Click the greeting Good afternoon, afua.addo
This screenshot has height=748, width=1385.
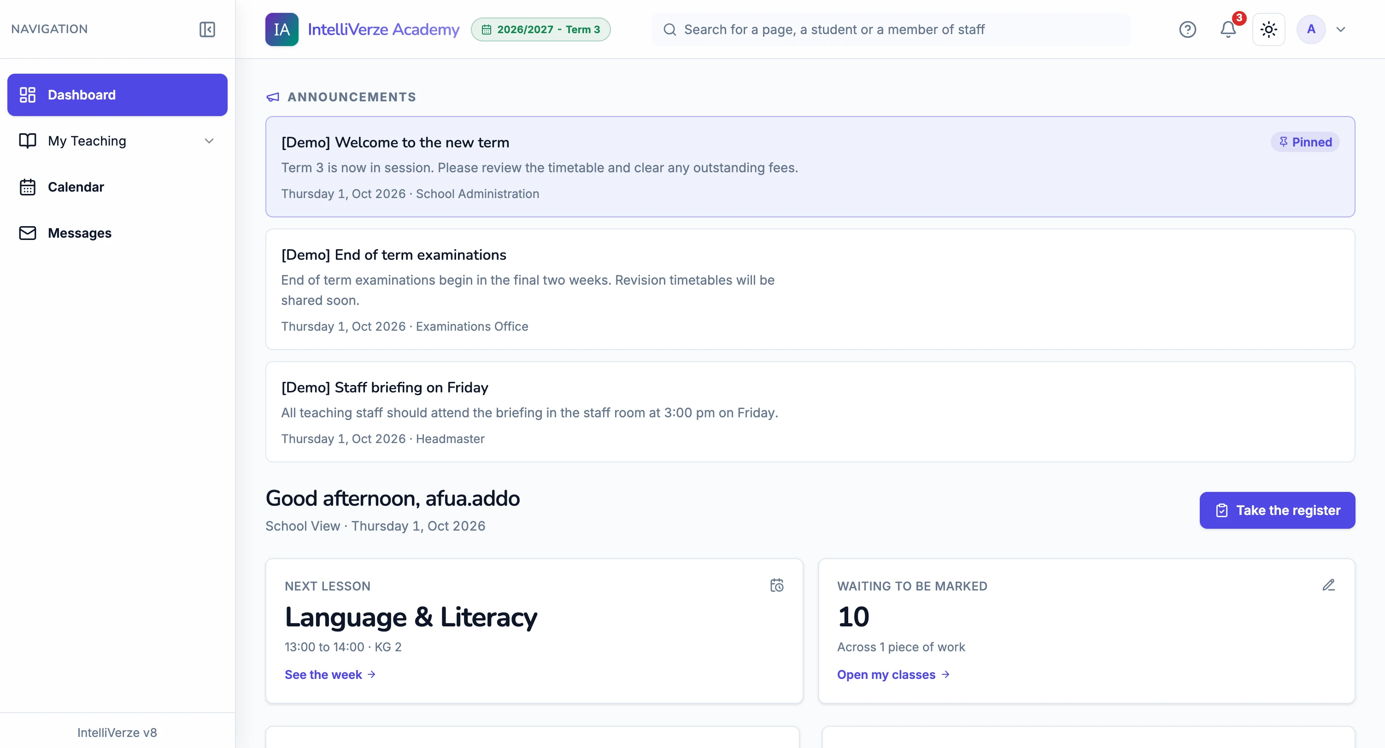(393, 498)
